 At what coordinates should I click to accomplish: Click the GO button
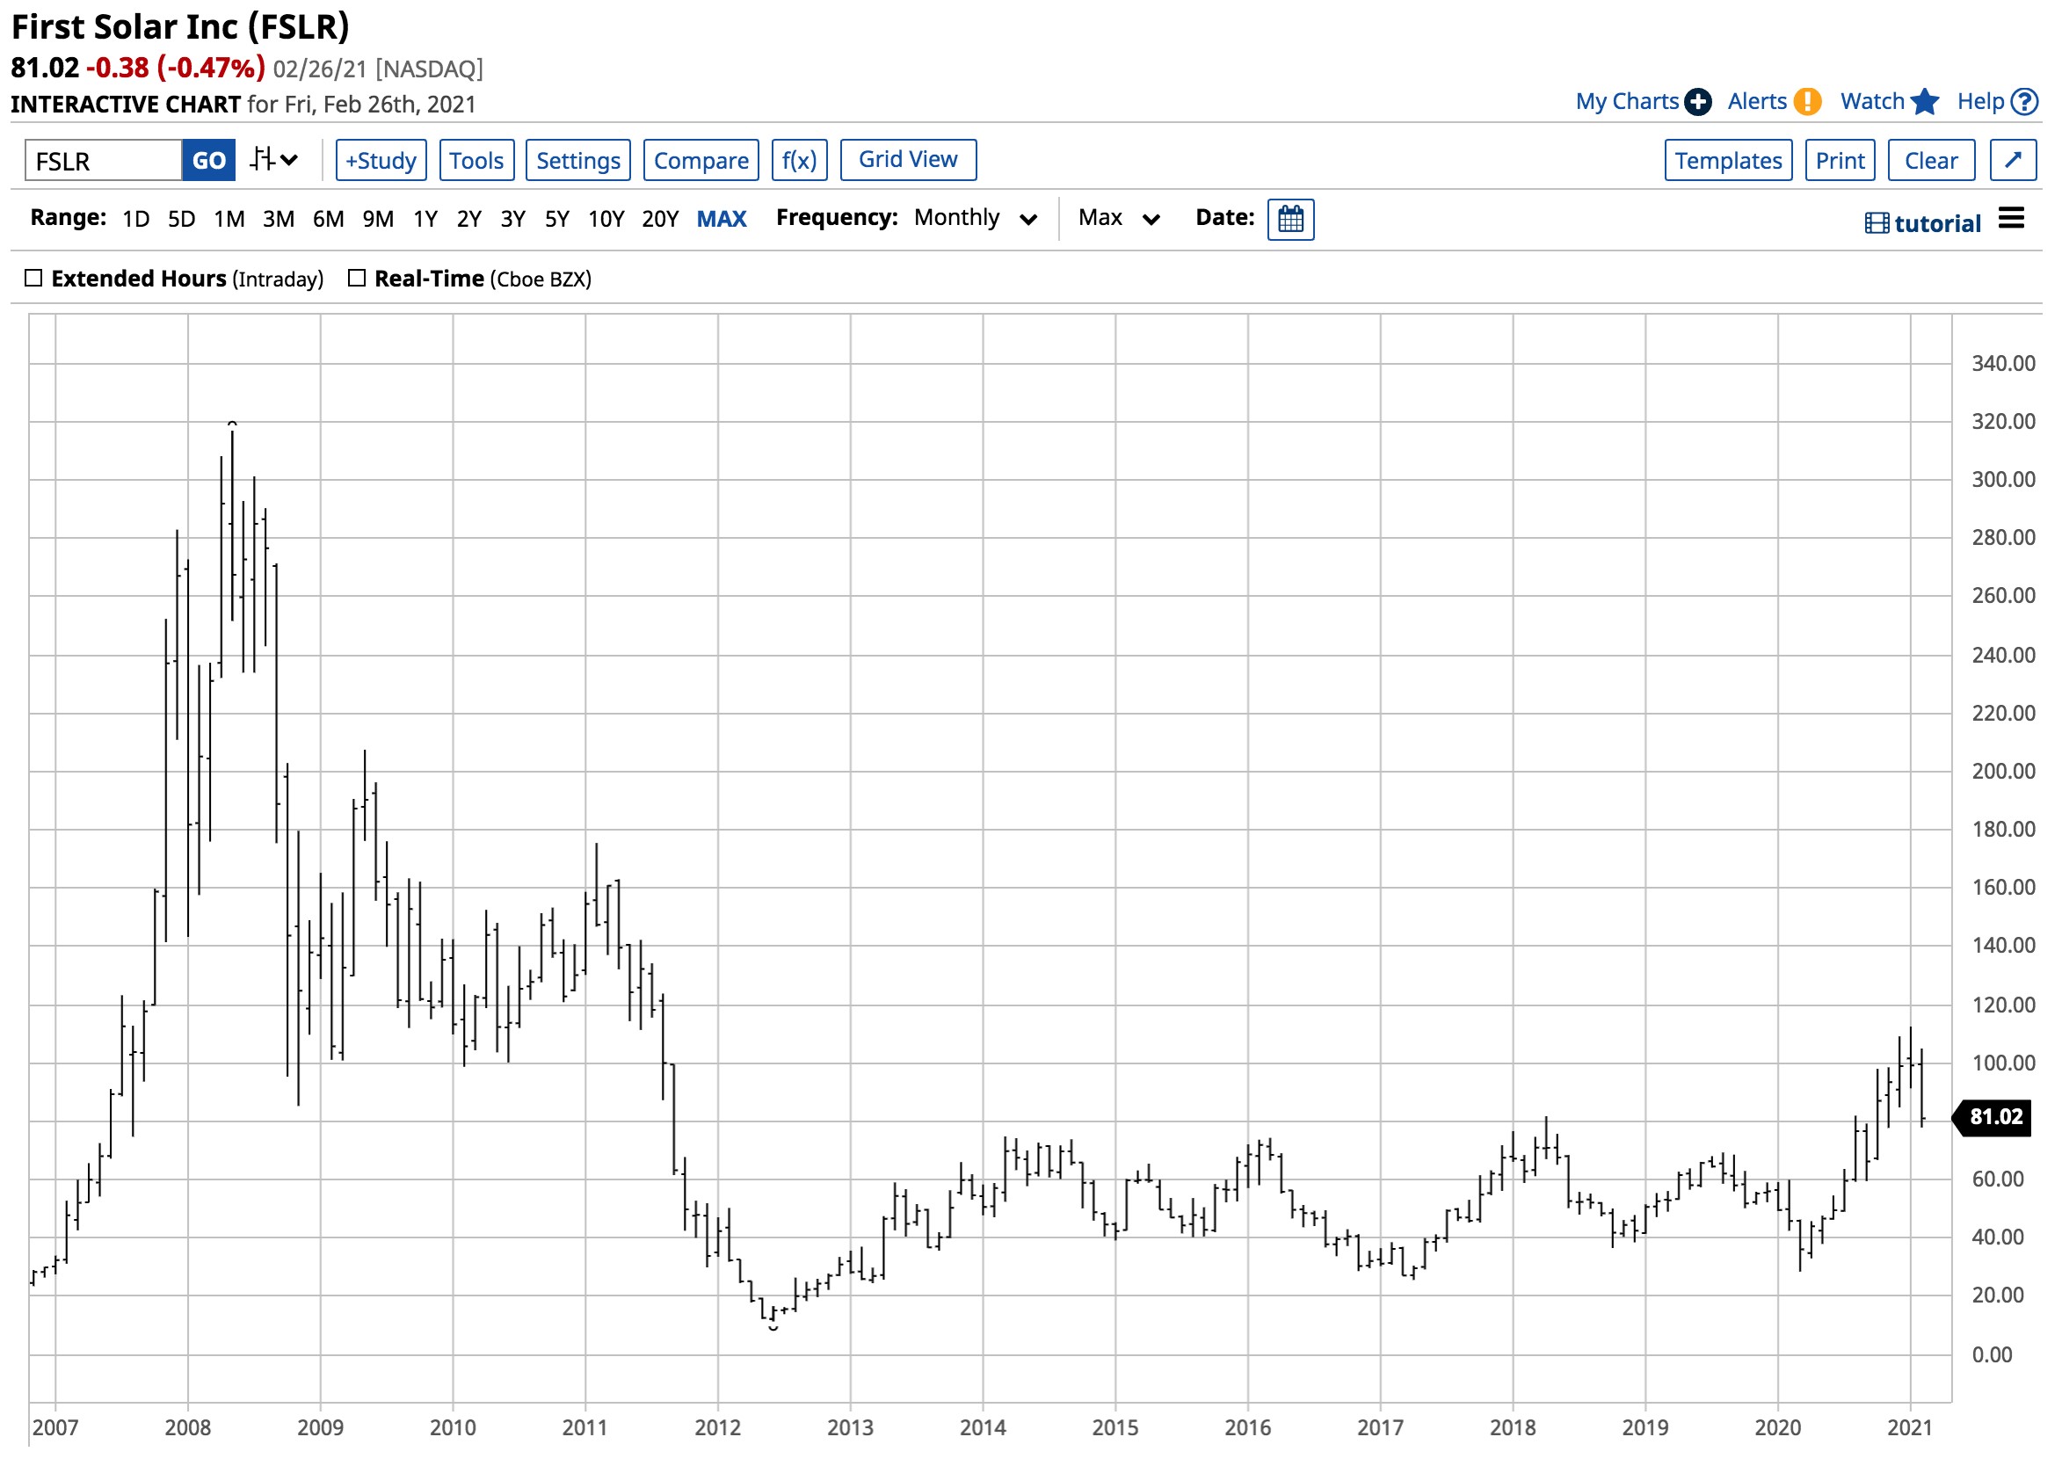208,161
